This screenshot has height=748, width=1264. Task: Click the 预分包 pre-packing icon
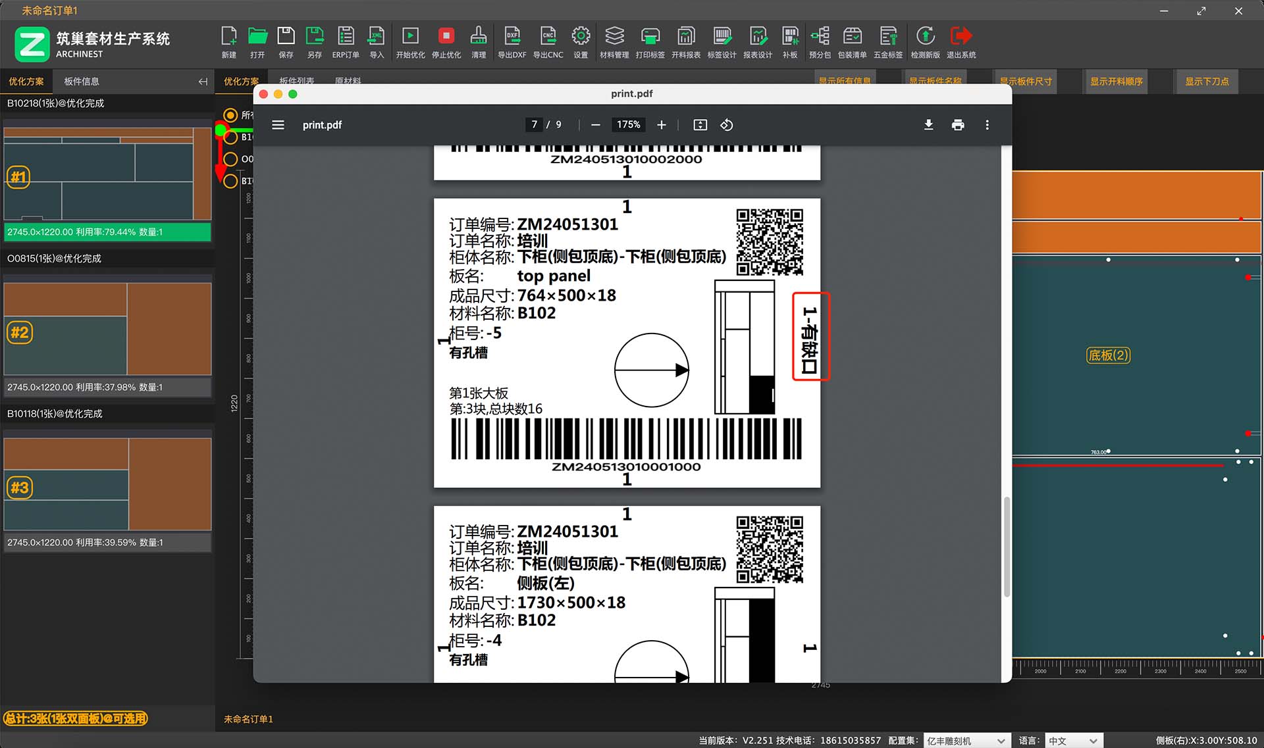point(820,42)
